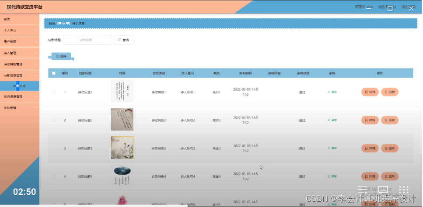Click the 诗歌类别 column header

(x=159, y=73)
